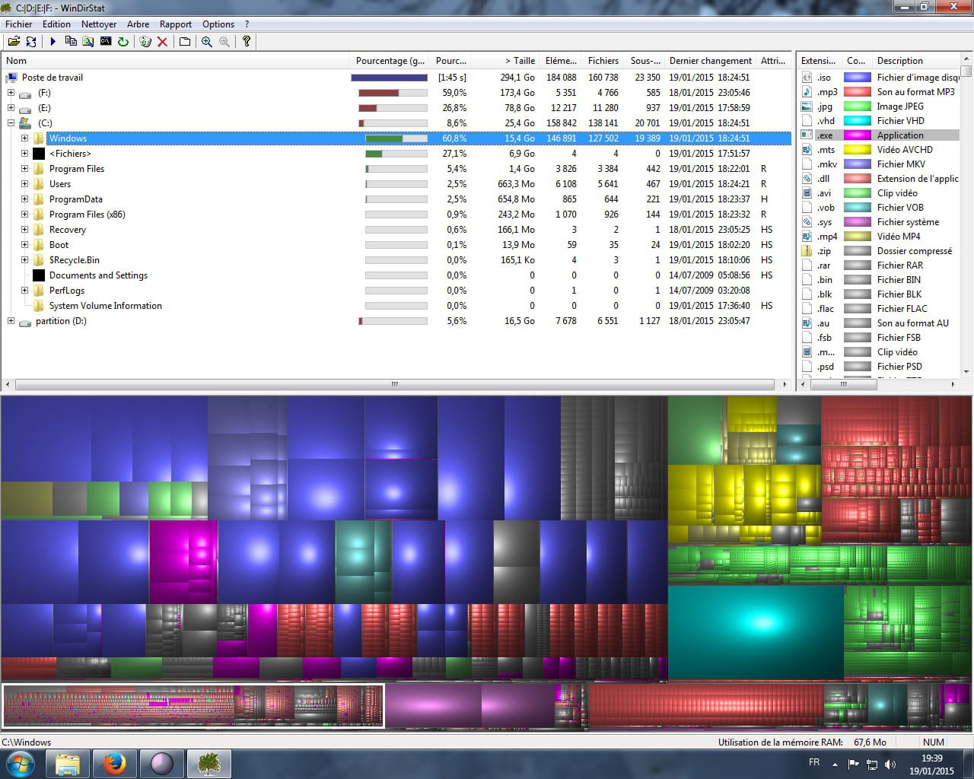Click Delete to Recycle Bin toolbar icon
Viewport: 974px width, 779px height.
pos(145,42)
